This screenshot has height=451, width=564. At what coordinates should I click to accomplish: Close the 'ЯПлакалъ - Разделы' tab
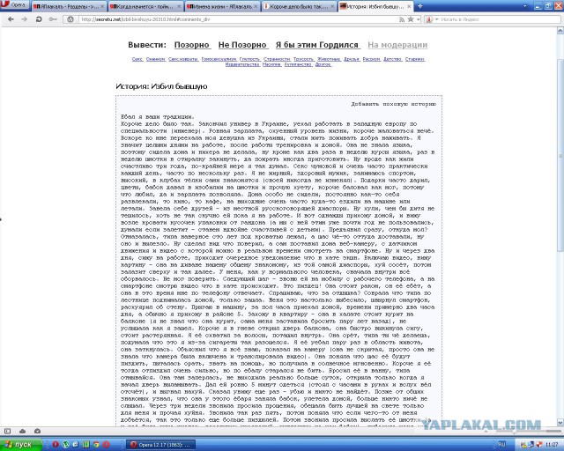pos(102,6)
